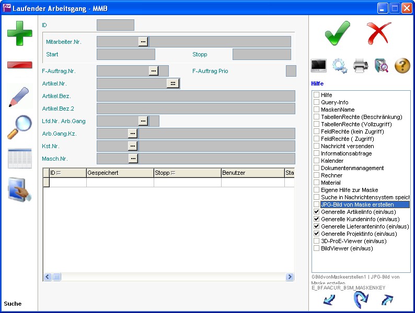Open the Masch.Nr. lookup button

(x=133, y=159)
